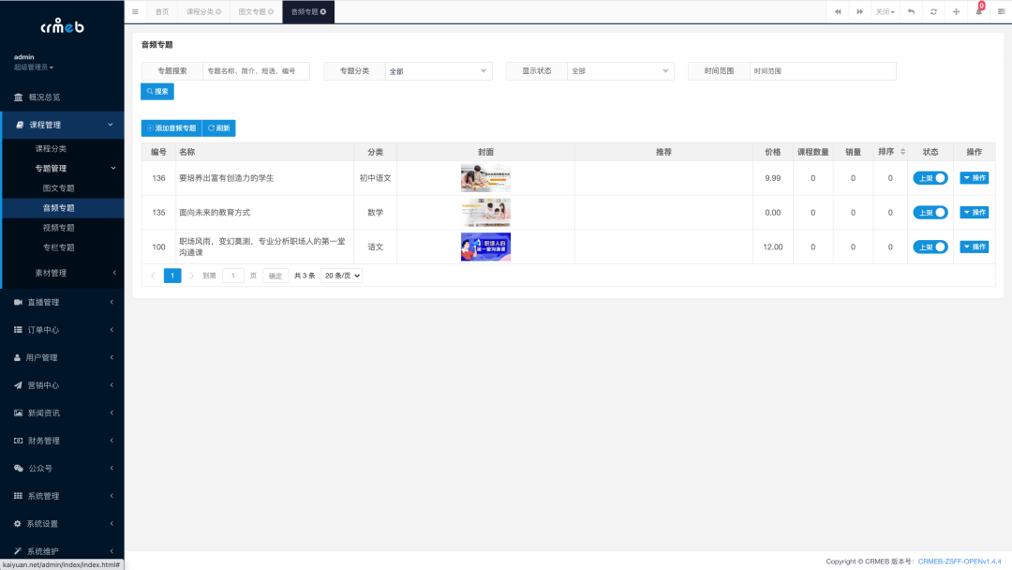1012x570 pixels.
Task: Click the magnifier search button to search topics
Action: click(156, 91)
